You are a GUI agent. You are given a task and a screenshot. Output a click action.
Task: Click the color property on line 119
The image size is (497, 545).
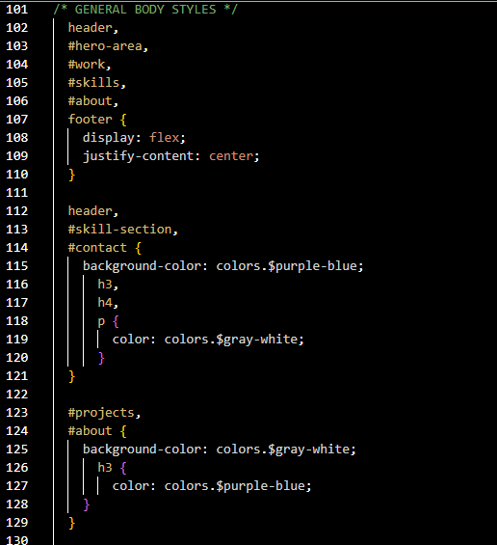click(x=130, y=340)
